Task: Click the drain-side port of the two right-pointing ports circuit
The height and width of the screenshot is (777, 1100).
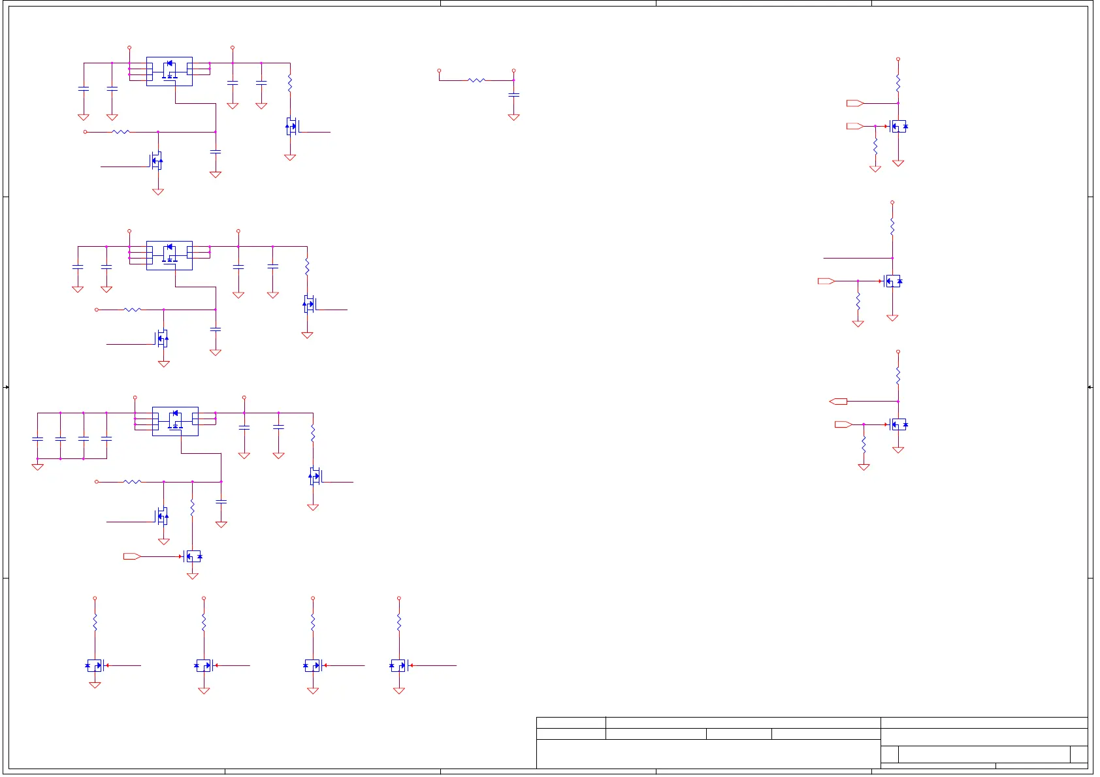Action: point(855,103)
